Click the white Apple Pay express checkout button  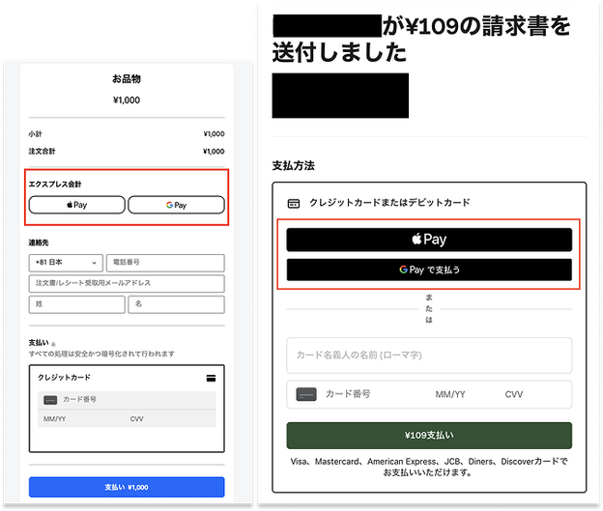click(76, 205)
